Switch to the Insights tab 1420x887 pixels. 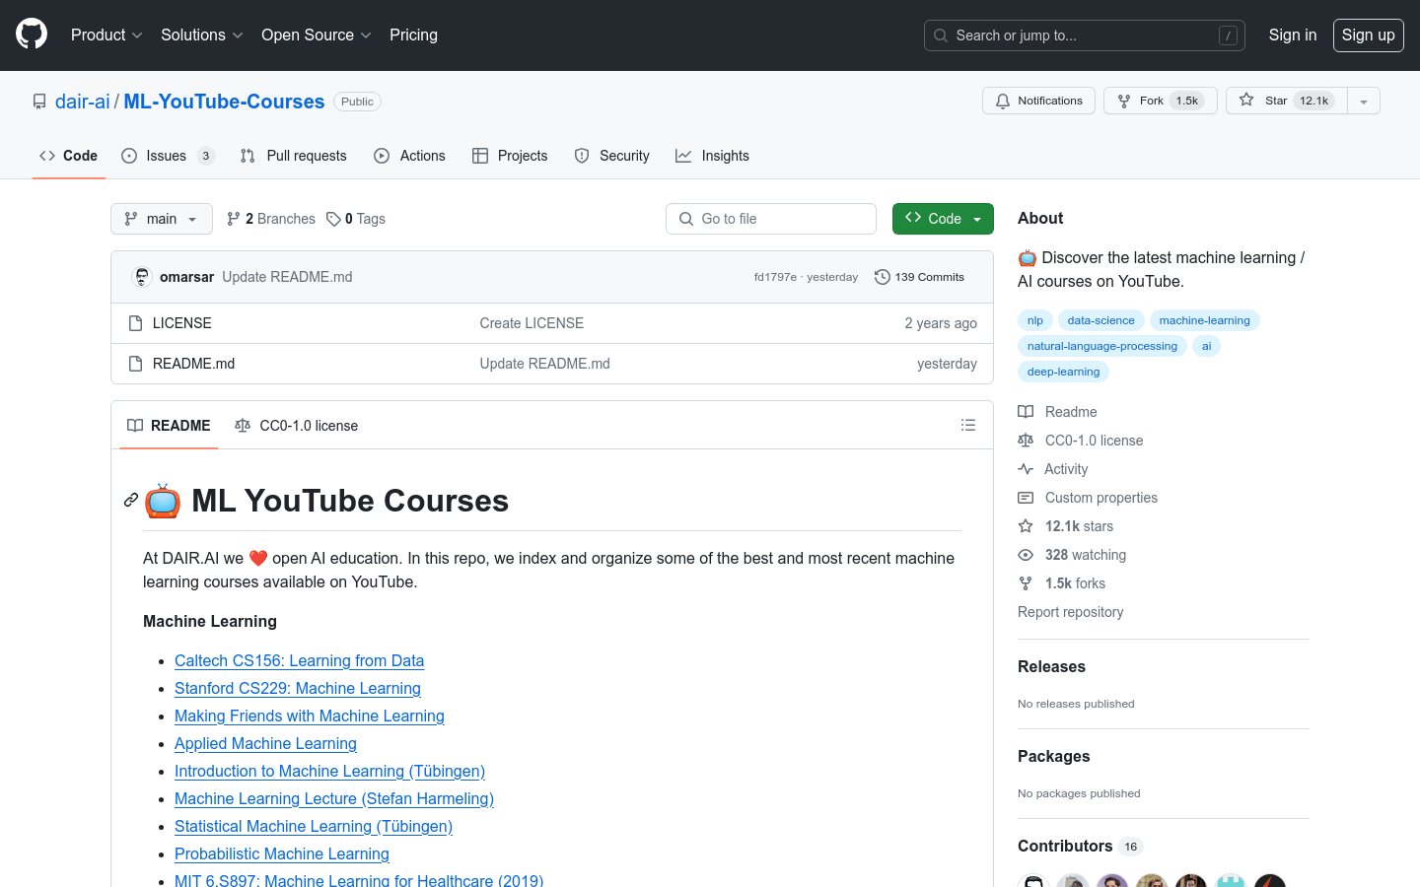point(712,156)
